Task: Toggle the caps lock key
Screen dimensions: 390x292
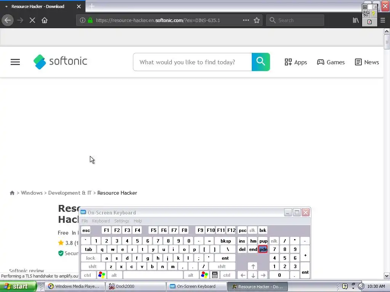Action: point(91,258)
